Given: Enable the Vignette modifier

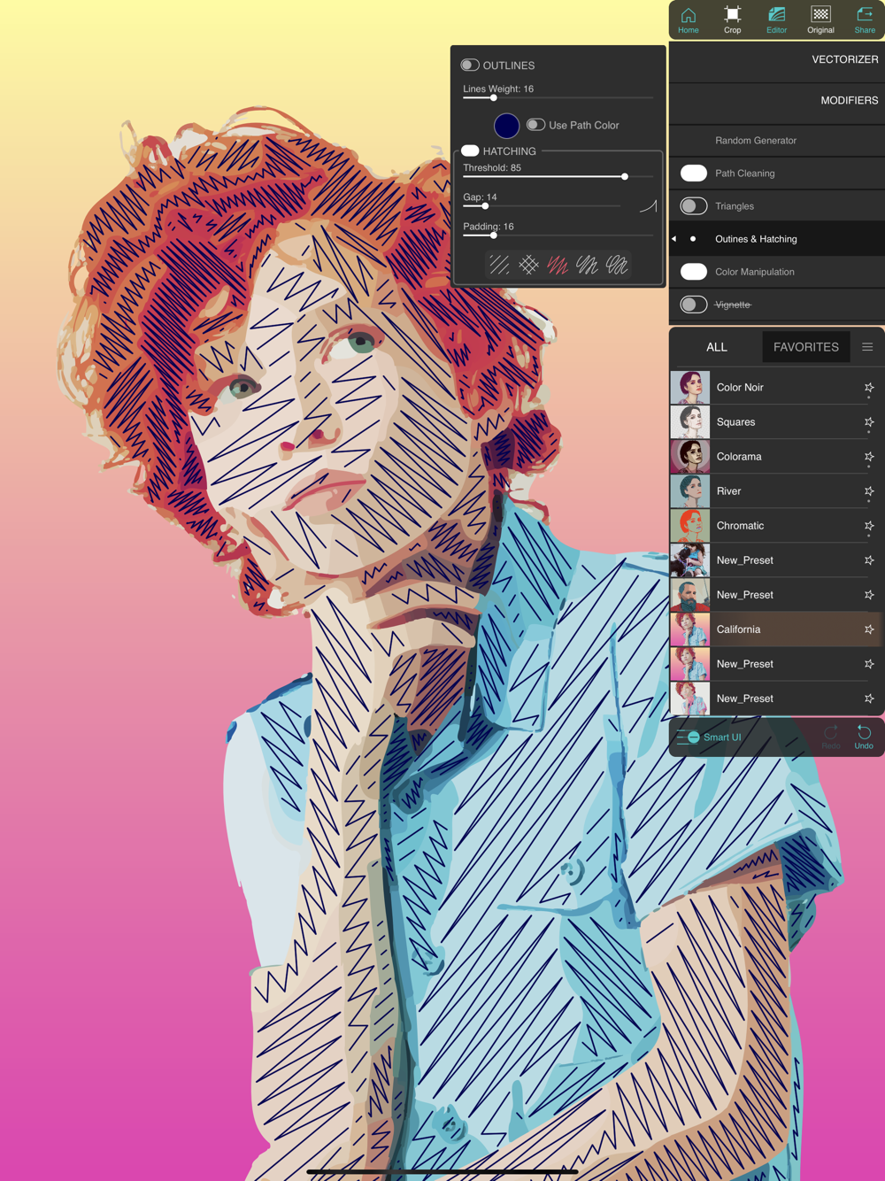Looking at the screenshot, I should [694, 305].
